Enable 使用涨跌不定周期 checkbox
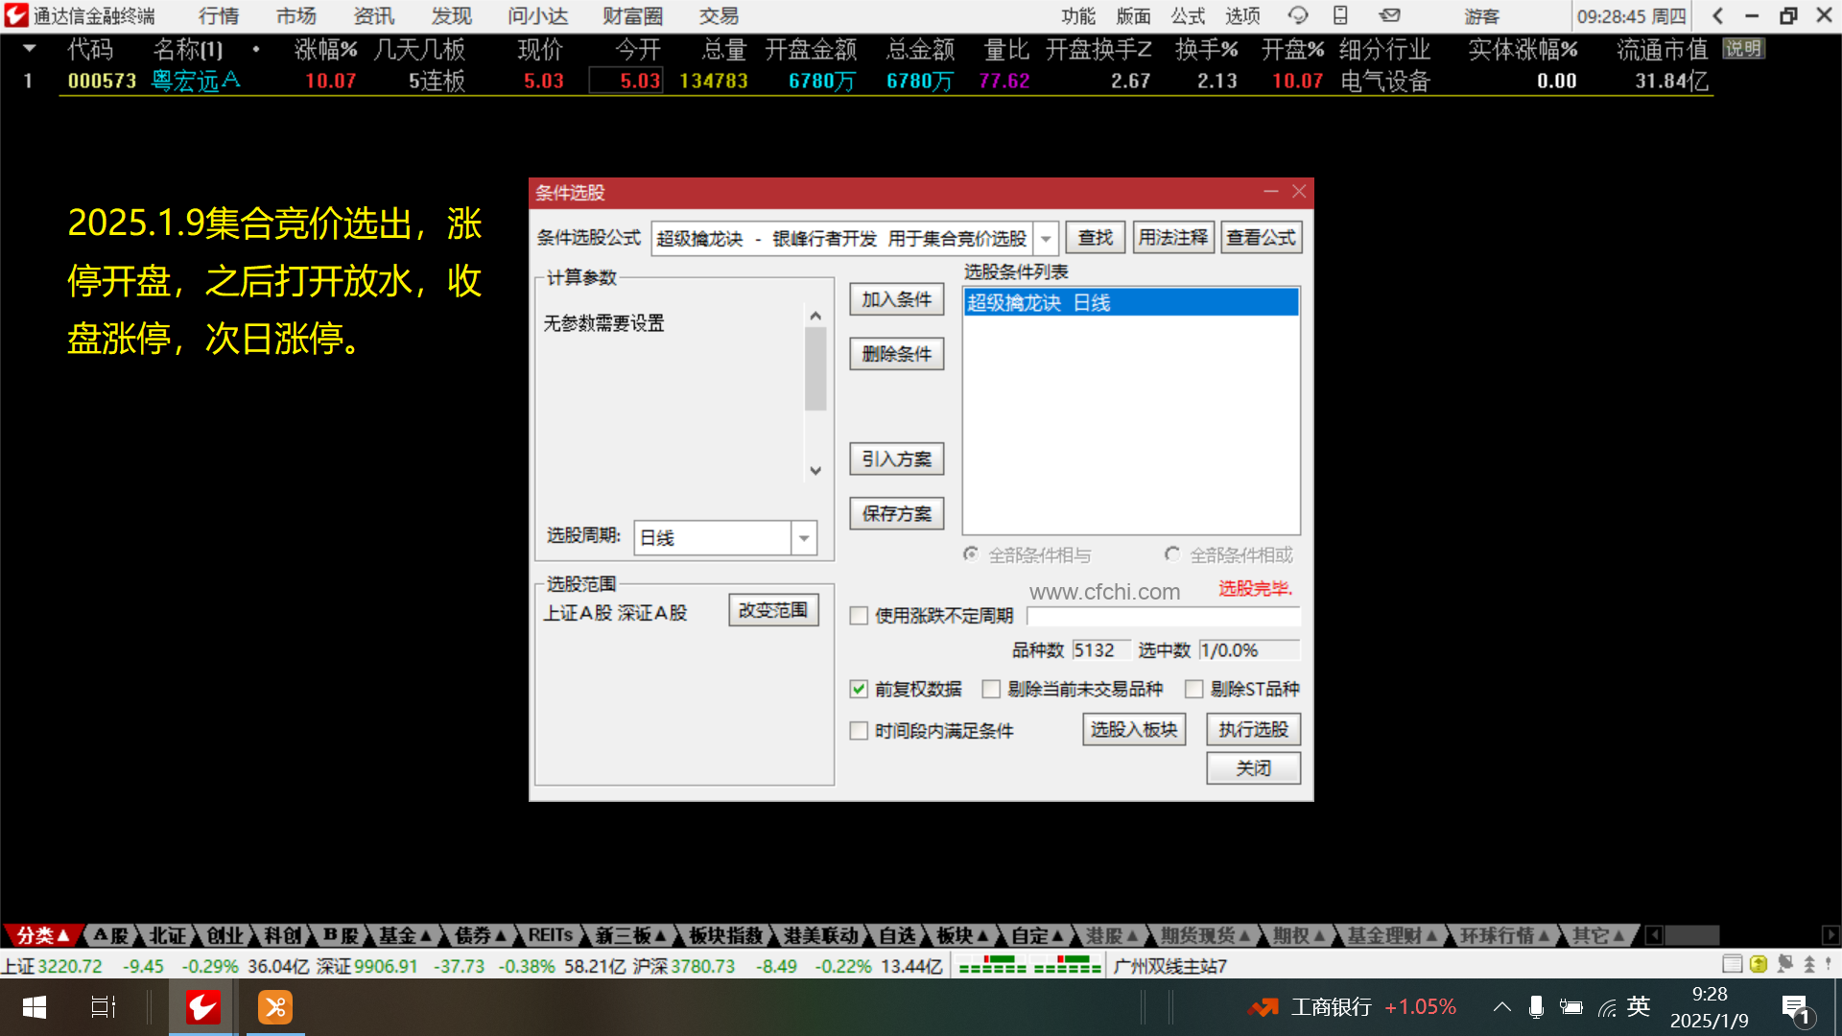The width and height of the screenshot is (1842, 1036). pyautogui.click(x=859, y=616)
